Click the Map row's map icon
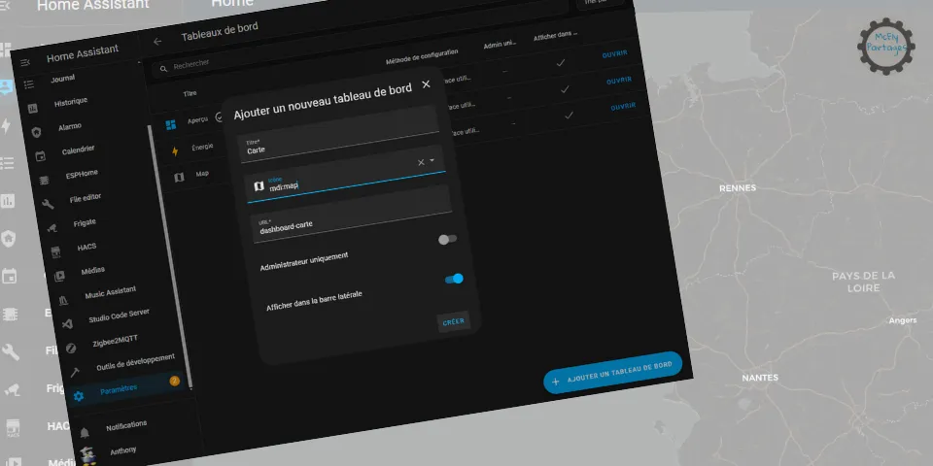The image size is (933, 466). pos(179,177)
